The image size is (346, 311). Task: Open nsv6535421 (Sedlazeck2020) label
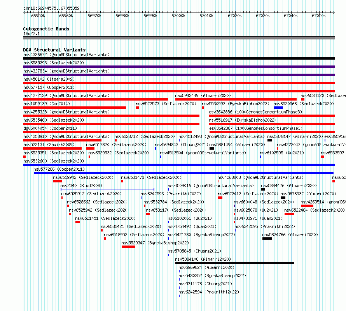point(131,226)
